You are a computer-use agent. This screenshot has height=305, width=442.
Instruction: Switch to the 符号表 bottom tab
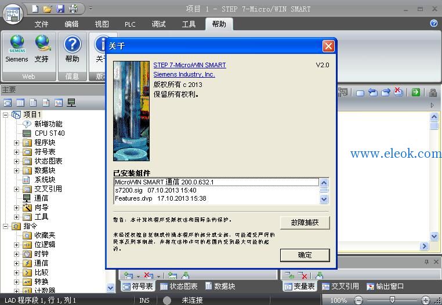coord(138,286)
